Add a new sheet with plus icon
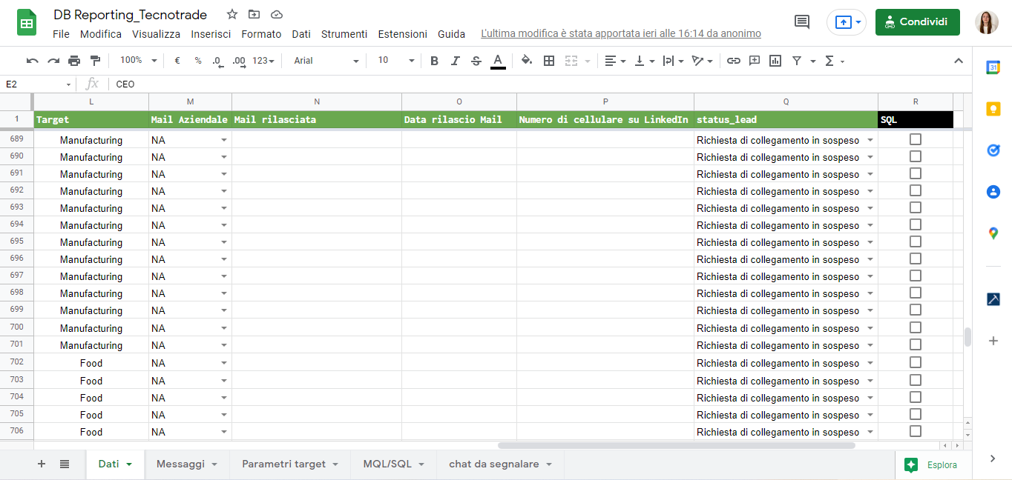Viewport: 1012px width, 480px height. 42,464
